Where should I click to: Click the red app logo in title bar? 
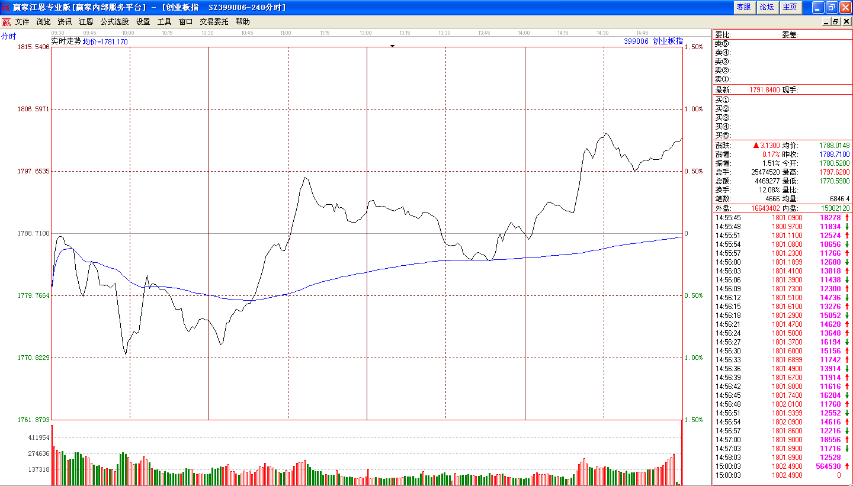[6, 7]
